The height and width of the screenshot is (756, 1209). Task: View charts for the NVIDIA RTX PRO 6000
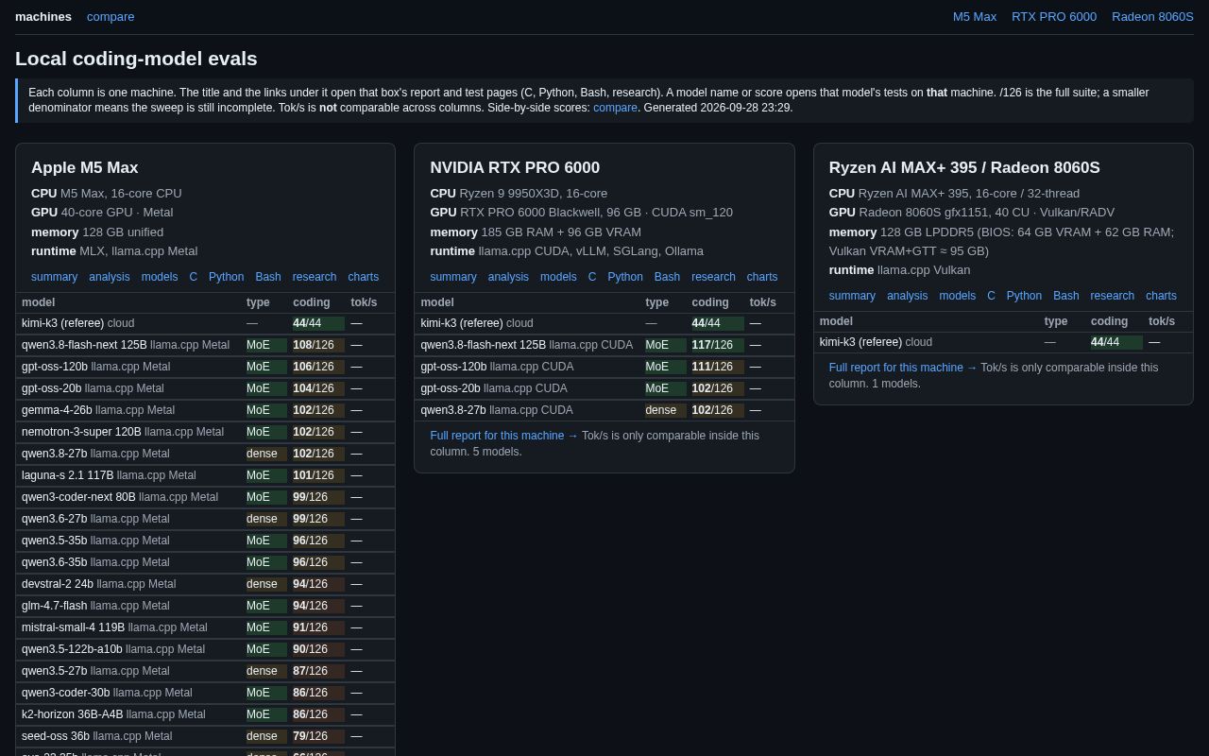pyautogui.click(x=762, y=277)
